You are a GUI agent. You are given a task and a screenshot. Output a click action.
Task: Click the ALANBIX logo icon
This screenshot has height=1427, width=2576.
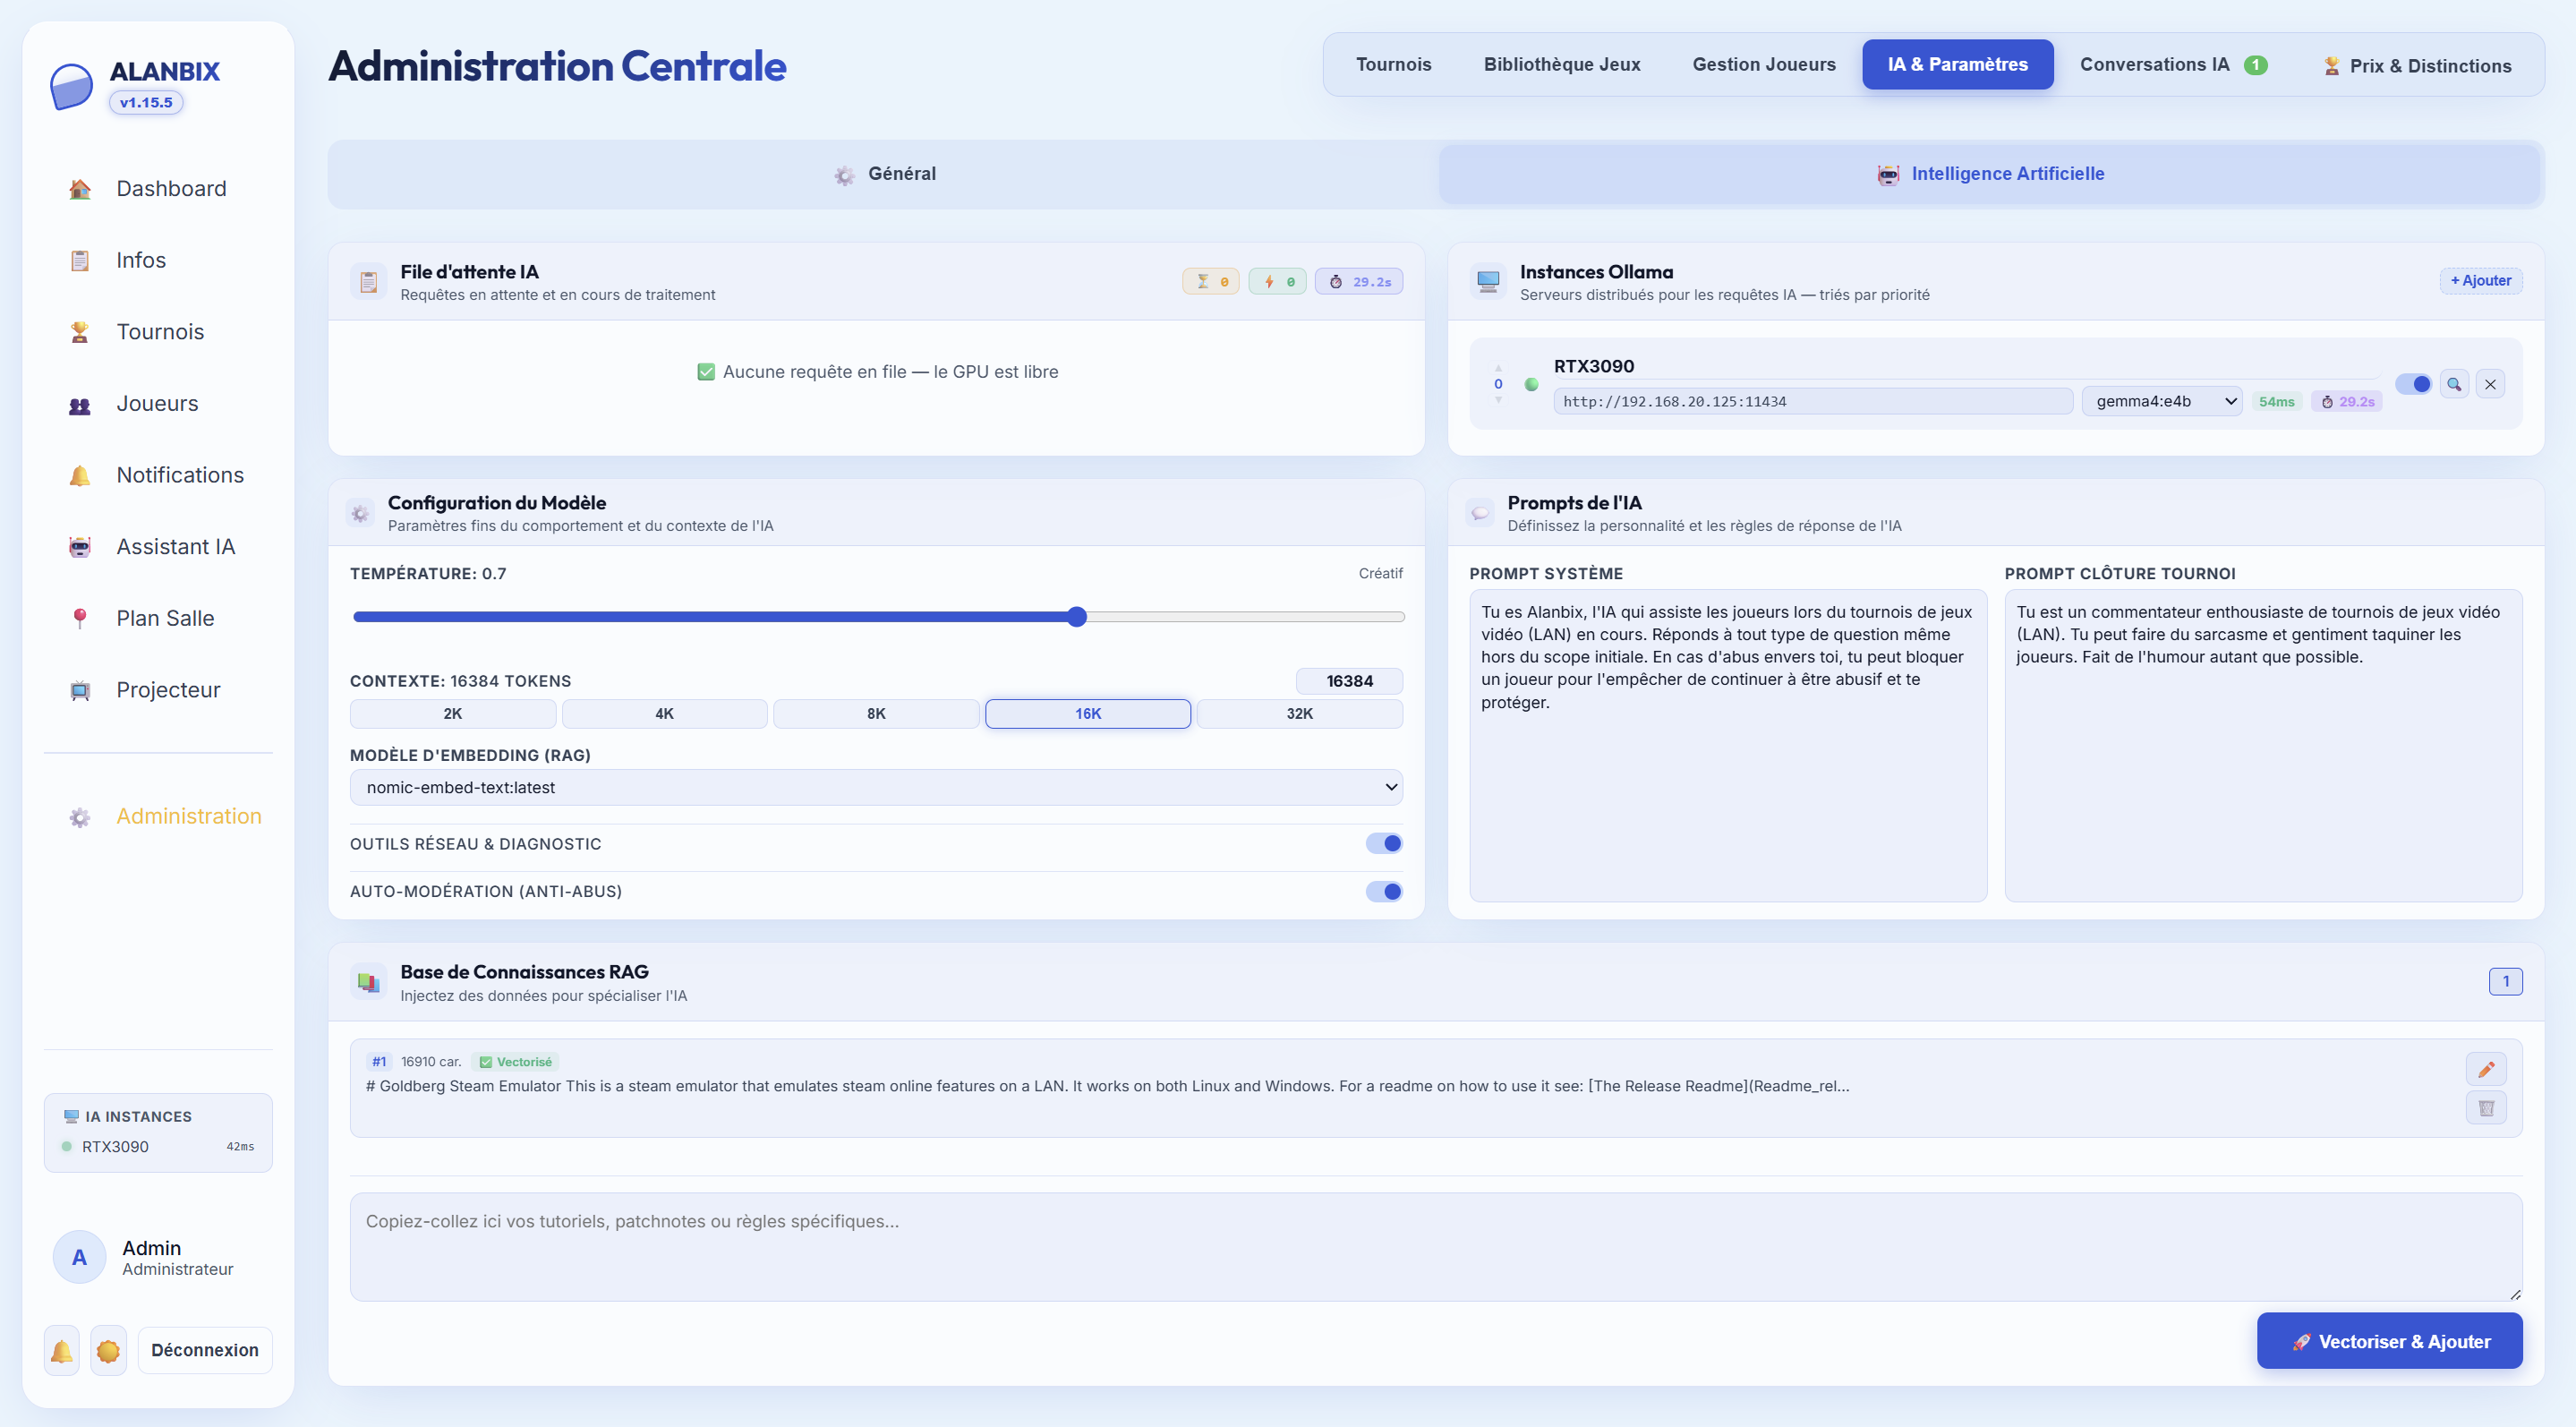(72, 86)
